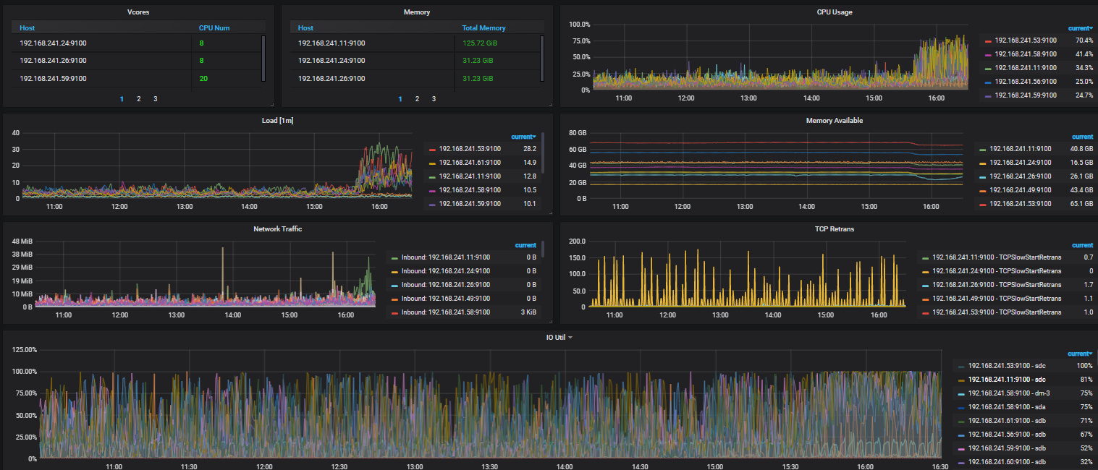Image resolution: width=1098 pixels, height=470 pixels.
Task: Click purple swatch for 192.168.241.59:9100 in Load legend
Action: pyautogui.click(x=432, y=205)
